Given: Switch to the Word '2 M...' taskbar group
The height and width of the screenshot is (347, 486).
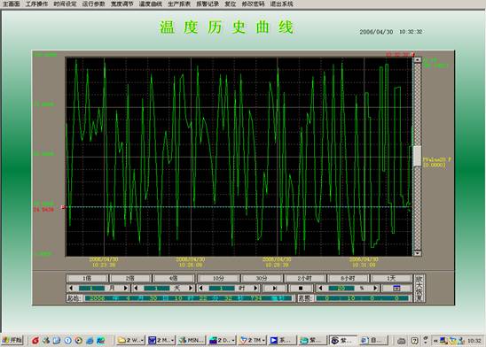Looking at the screenshot, I should 161,341.
